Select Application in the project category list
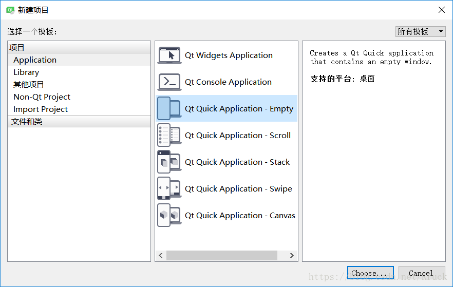The height and width of the screenshot is (287, 453). pos(79,60)
